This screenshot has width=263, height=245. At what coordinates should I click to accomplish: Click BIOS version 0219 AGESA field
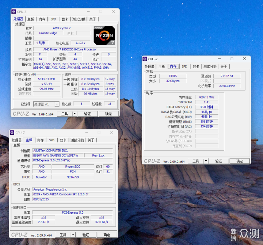tap(72, 194)
